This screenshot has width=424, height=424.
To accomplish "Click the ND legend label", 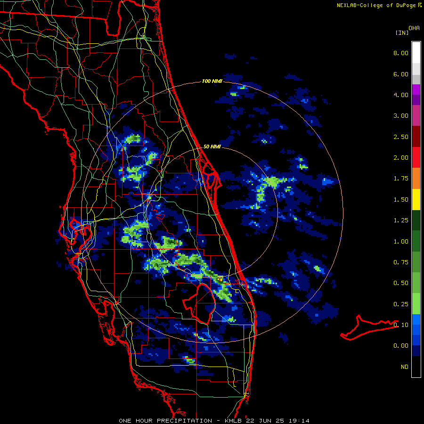I will coord(405,367).
